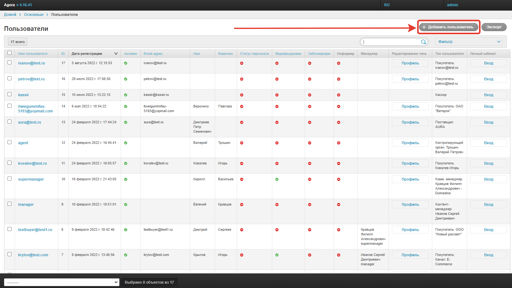Click green verified icon for krylov@test.com
Viewport: 512px width, 288px height.
[x=277, y=255]
